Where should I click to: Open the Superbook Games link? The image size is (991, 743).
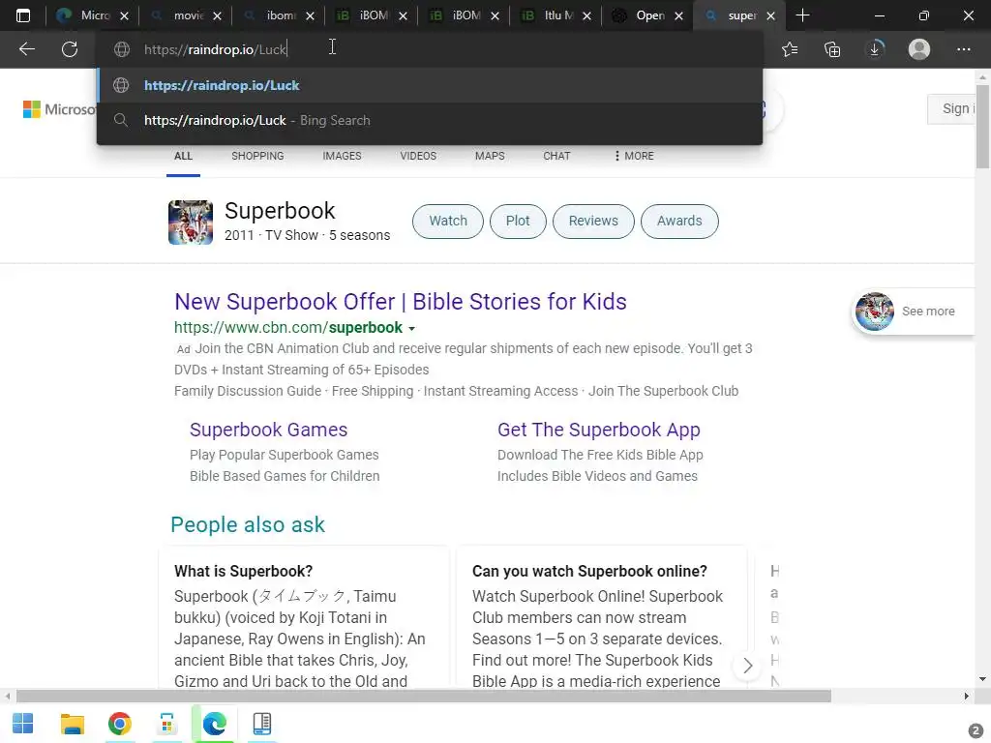[x=269, y=430]
